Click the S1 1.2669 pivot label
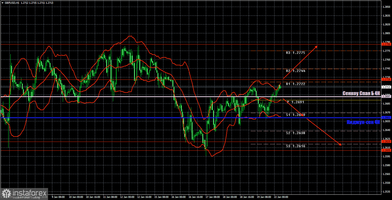 click(295, 115)
